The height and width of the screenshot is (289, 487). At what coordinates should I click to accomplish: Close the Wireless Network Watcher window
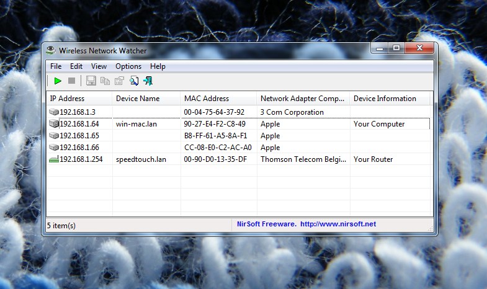pyautogui.click(x=419, y=48)
